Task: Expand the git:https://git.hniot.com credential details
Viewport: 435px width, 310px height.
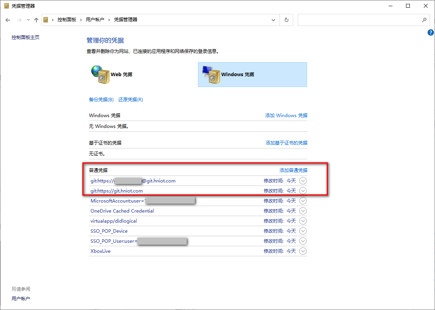Action: [303, 191]
